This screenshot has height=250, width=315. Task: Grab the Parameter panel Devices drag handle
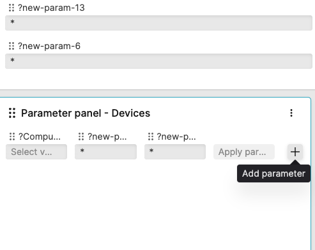coord(12,113)
